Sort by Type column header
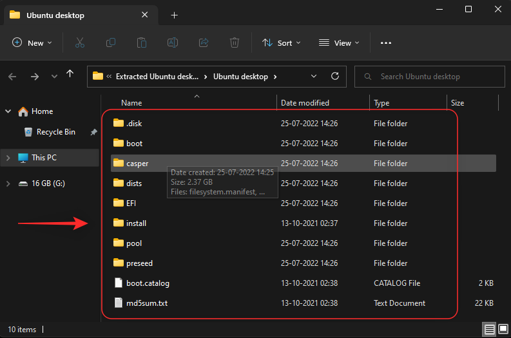The width and height of the screenshot is (511, 338). click(x=381, y=103)
